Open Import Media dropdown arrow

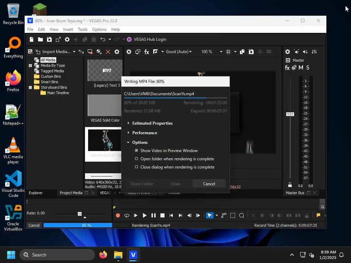coord(74,52)
